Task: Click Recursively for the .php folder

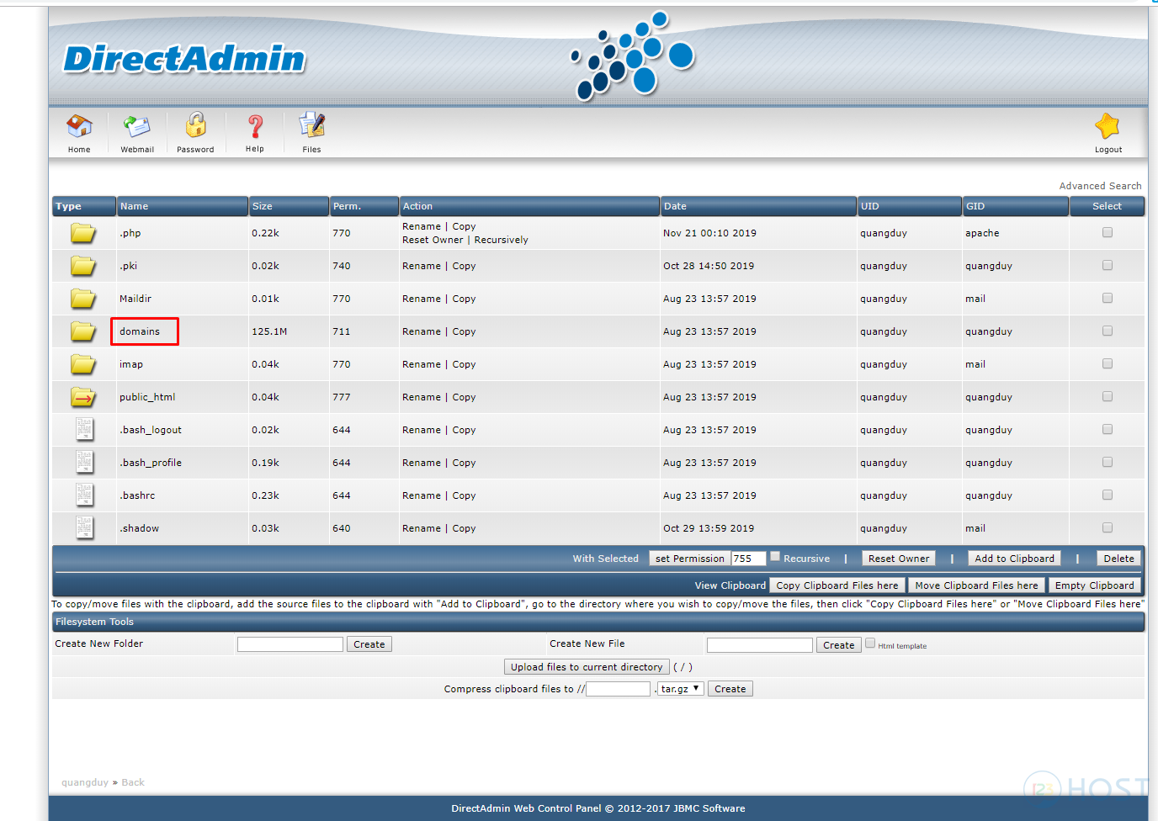Action: coord(502,240)
